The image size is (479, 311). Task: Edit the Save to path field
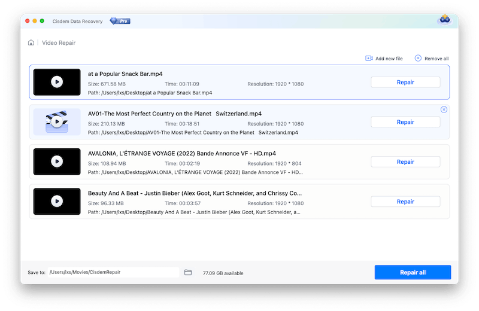(x=113, y=272)
